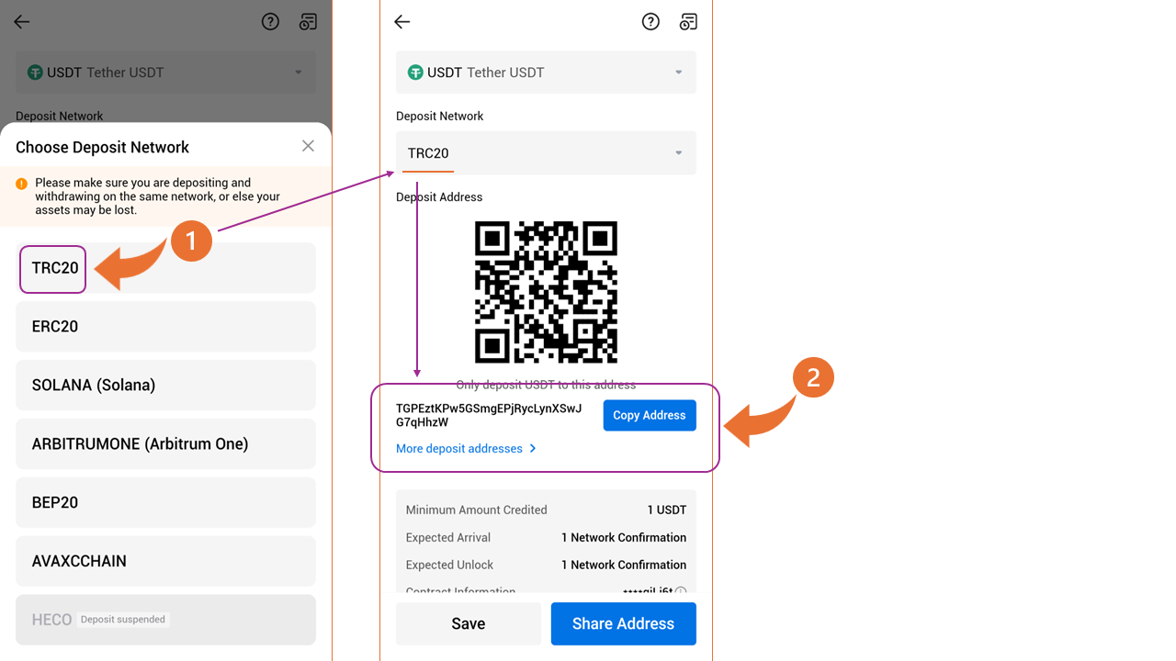Open USDT coin dropdown on left dimmed screen
This screenshot has width=1176, height=661.
point(165,73)
